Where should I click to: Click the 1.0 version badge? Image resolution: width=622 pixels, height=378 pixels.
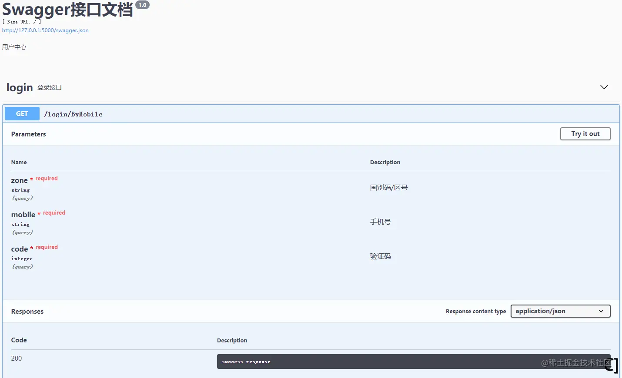pos(142,5)
